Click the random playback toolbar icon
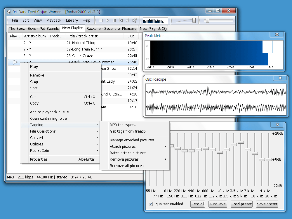Image resolution: width=292 pixels, height=219 pixels. tap(134, 20)
